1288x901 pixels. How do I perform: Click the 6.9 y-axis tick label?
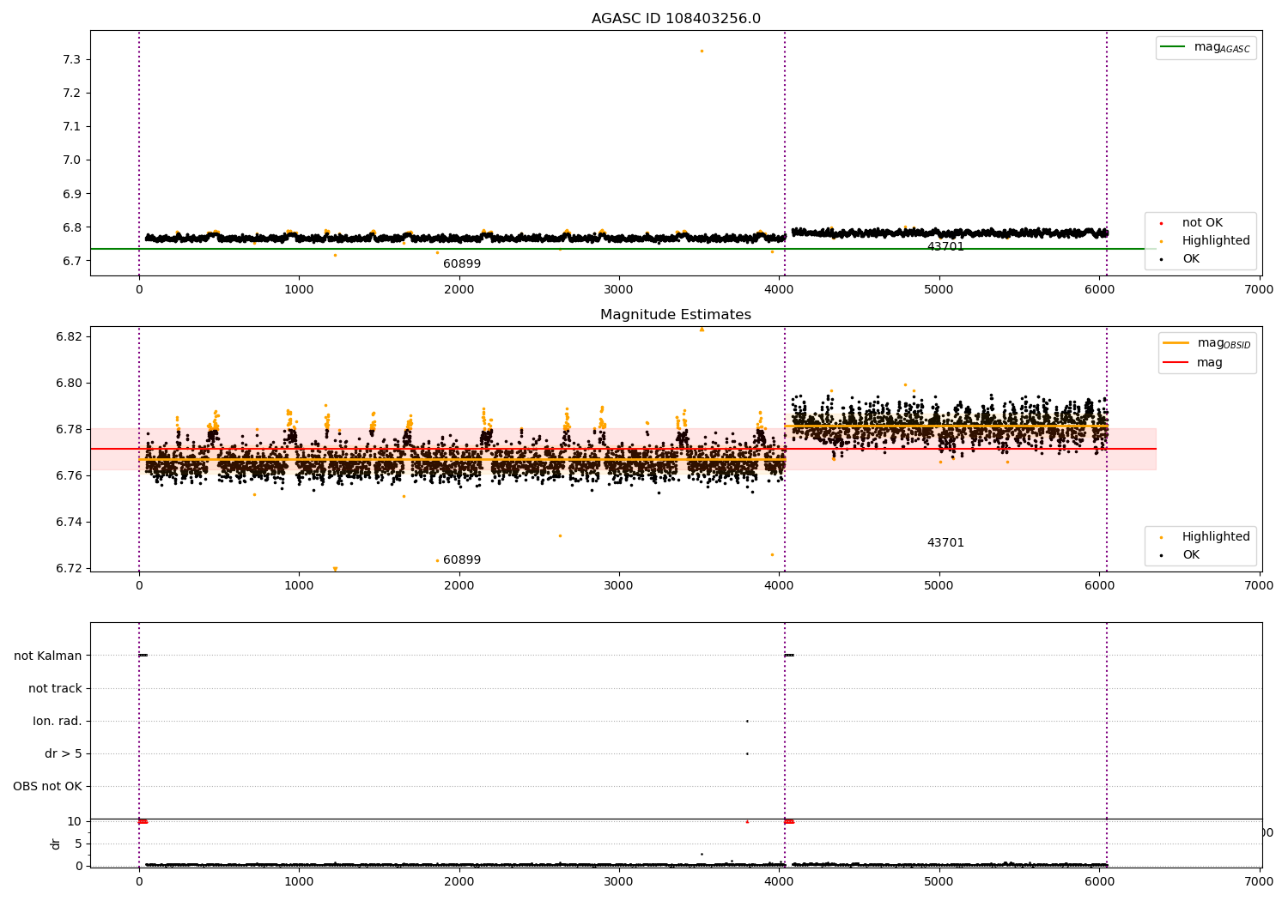[72, 194]
